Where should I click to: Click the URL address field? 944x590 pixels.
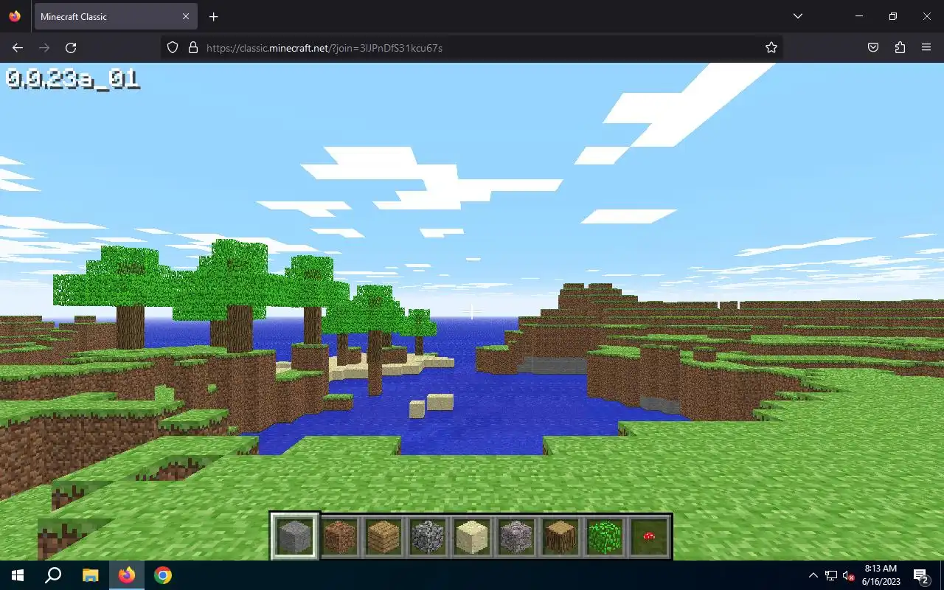click(x=472, y=47)
